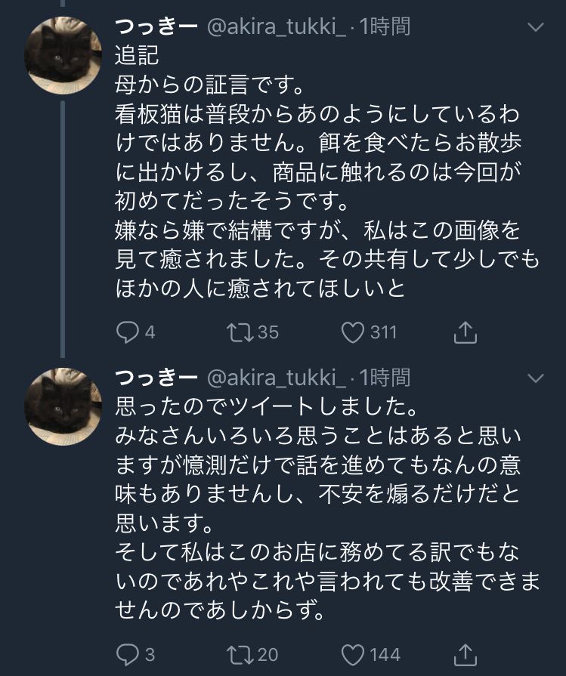Click @akira_tukki_ handle on the 思ったので tweet
The width and height of the screenshot is (566, 676).
[277, 377]
